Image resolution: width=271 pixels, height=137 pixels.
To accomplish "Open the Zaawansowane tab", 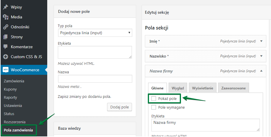I will pyautogui.click(x=233, y=88).
